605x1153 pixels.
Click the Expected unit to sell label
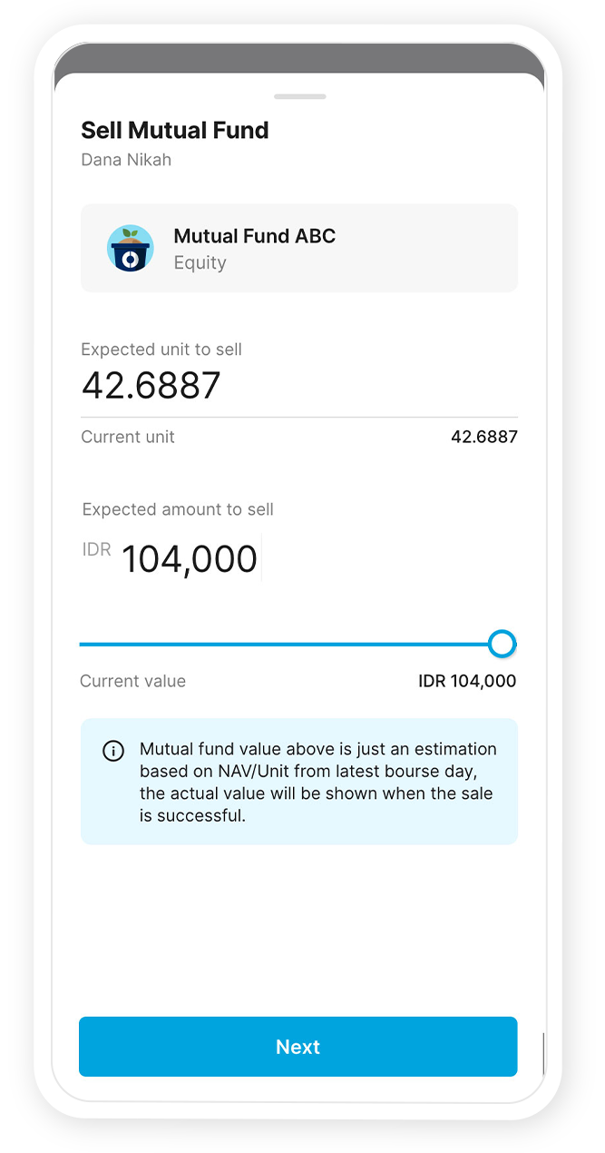(161, 350)
